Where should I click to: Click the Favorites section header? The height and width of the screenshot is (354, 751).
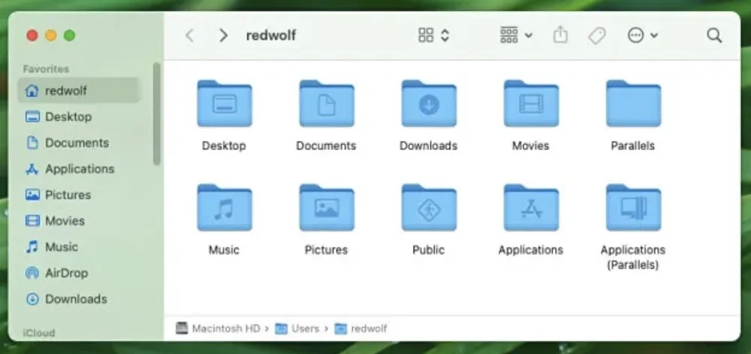pos(46,69)
